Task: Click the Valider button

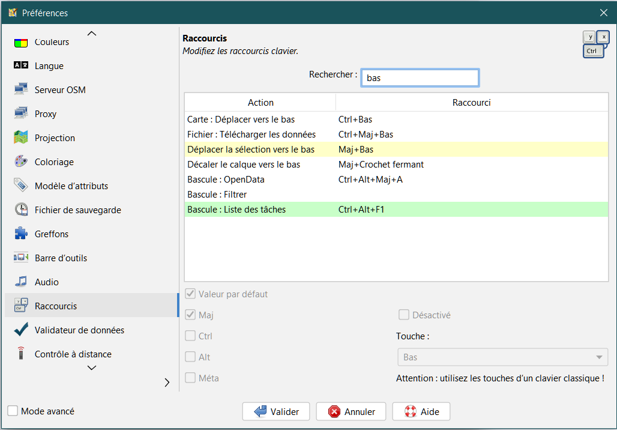Action: pyautogui.click(x=275, y=411)
